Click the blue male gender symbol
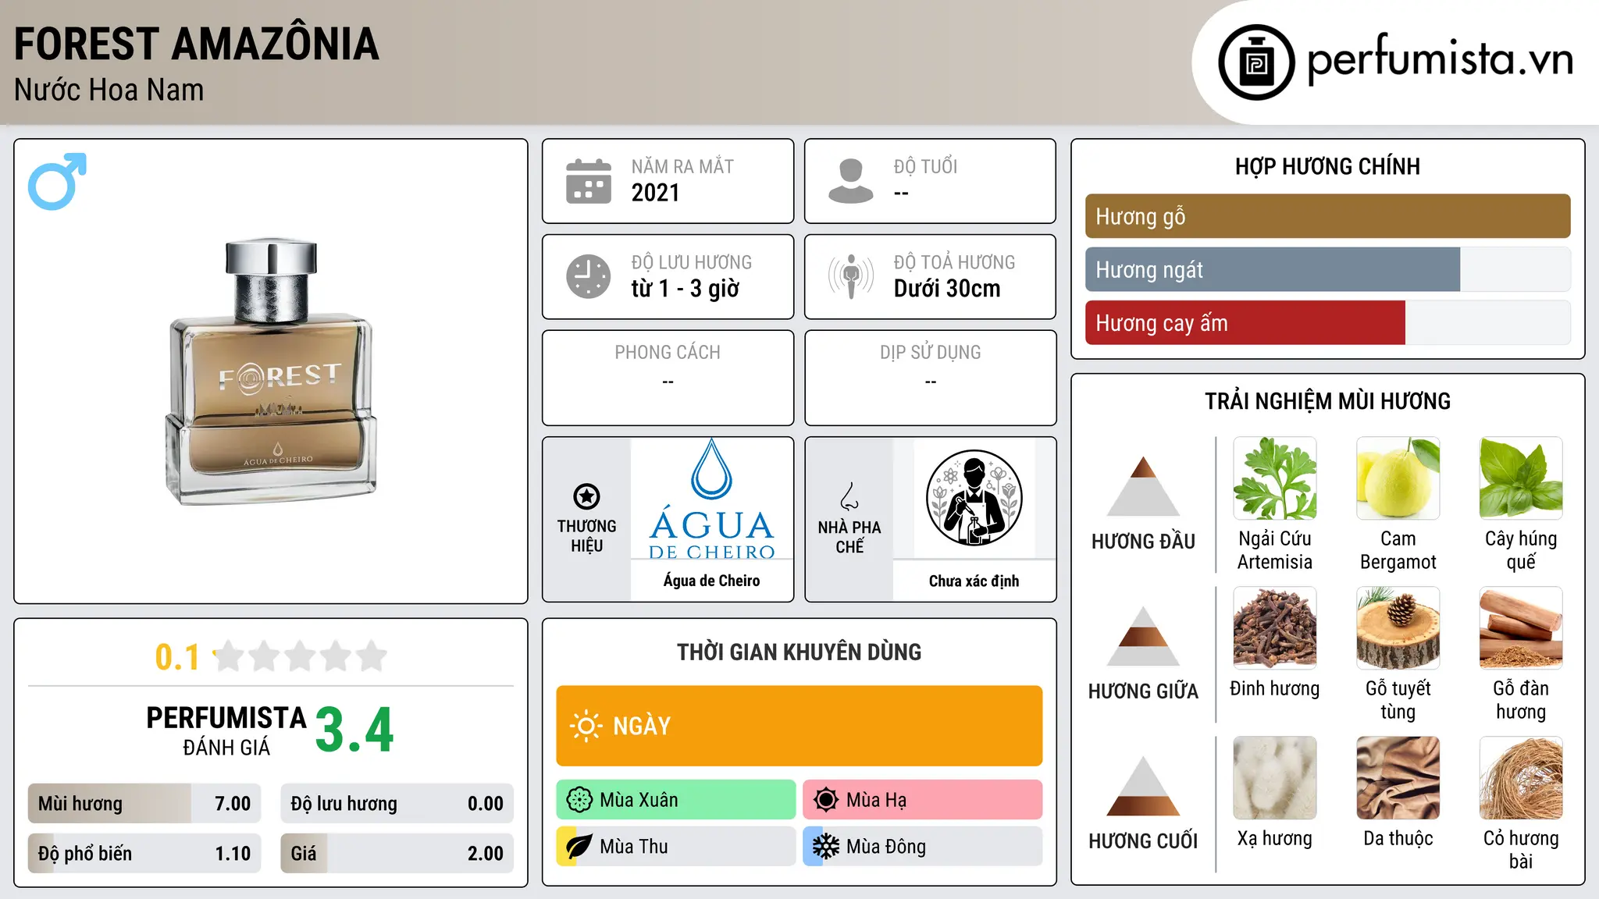The image size is (1599, 899). (x=57, y=181)
